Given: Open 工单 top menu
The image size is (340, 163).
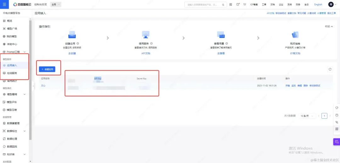Looking at the screenshot, I should point(264,4).
